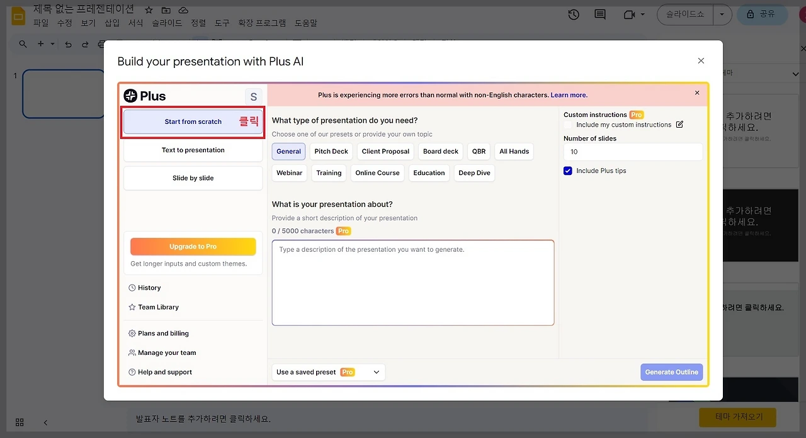Close the Plus AI dialog
Image resolution: width=806 pixels, height=438 pixels.
point(701,61)
